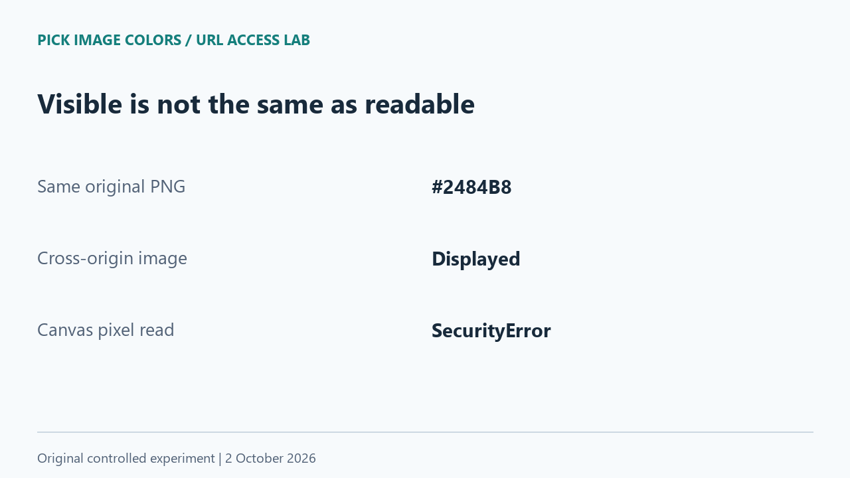Select the Displayed status value
This screenshot has width=850, height=478.
click(x=475, y=259)
